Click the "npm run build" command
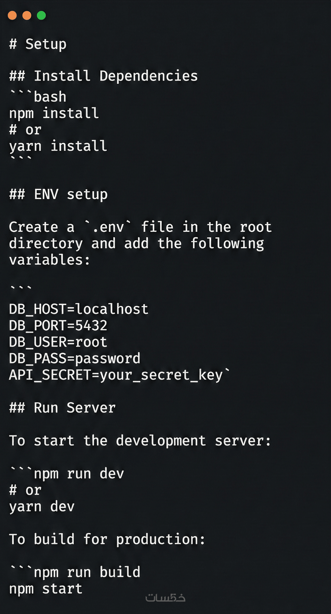This screenshot has height=614, width=331. pyautogui.click(x=87, y=572)
